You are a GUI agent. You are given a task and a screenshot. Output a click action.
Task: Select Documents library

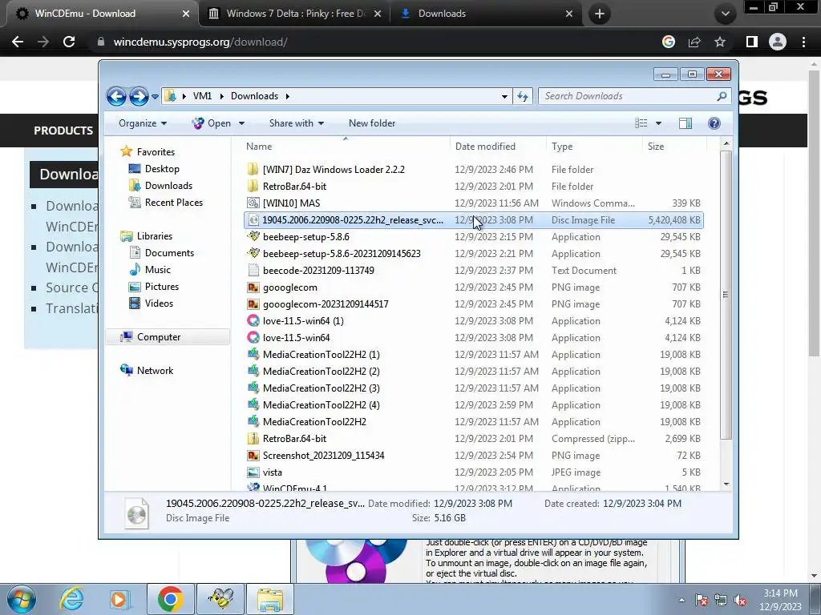click(169, 253)
